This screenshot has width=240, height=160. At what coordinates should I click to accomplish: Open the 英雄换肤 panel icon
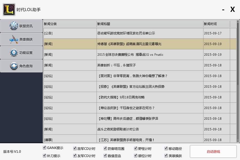(21, 39)
